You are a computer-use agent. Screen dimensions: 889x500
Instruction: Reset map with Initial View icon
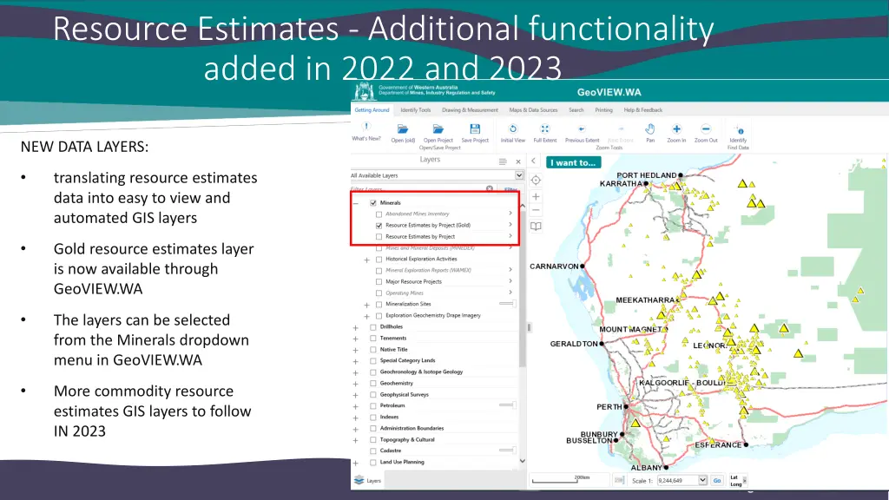(512, 129)
